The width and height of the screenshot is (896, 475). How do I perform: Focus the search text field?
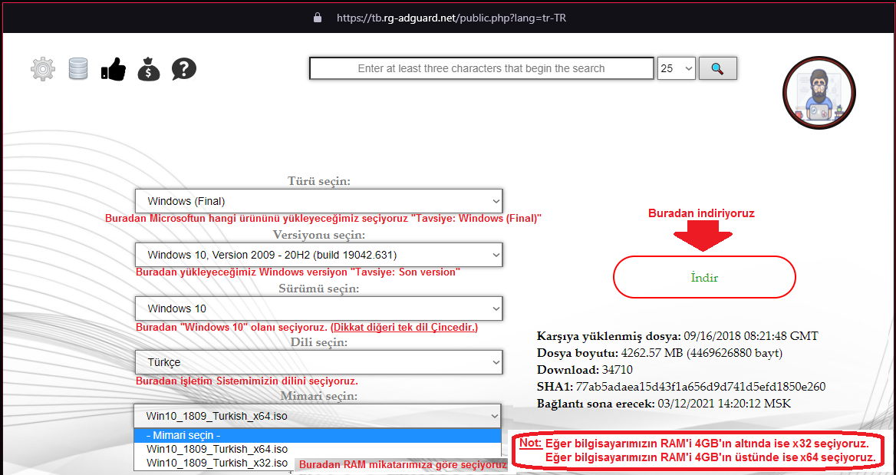tap(481, 68)
